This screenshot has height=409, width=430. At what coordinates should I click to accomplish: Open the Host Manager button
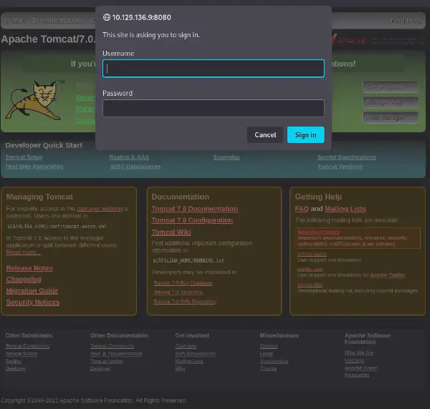tap(391, 117)
